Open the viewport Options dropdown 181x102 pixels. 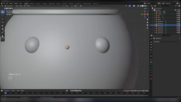[146, 8]
